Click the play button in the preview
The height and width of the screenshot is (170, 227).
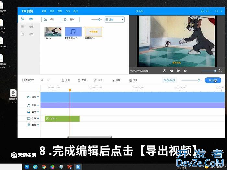[178, 71]
